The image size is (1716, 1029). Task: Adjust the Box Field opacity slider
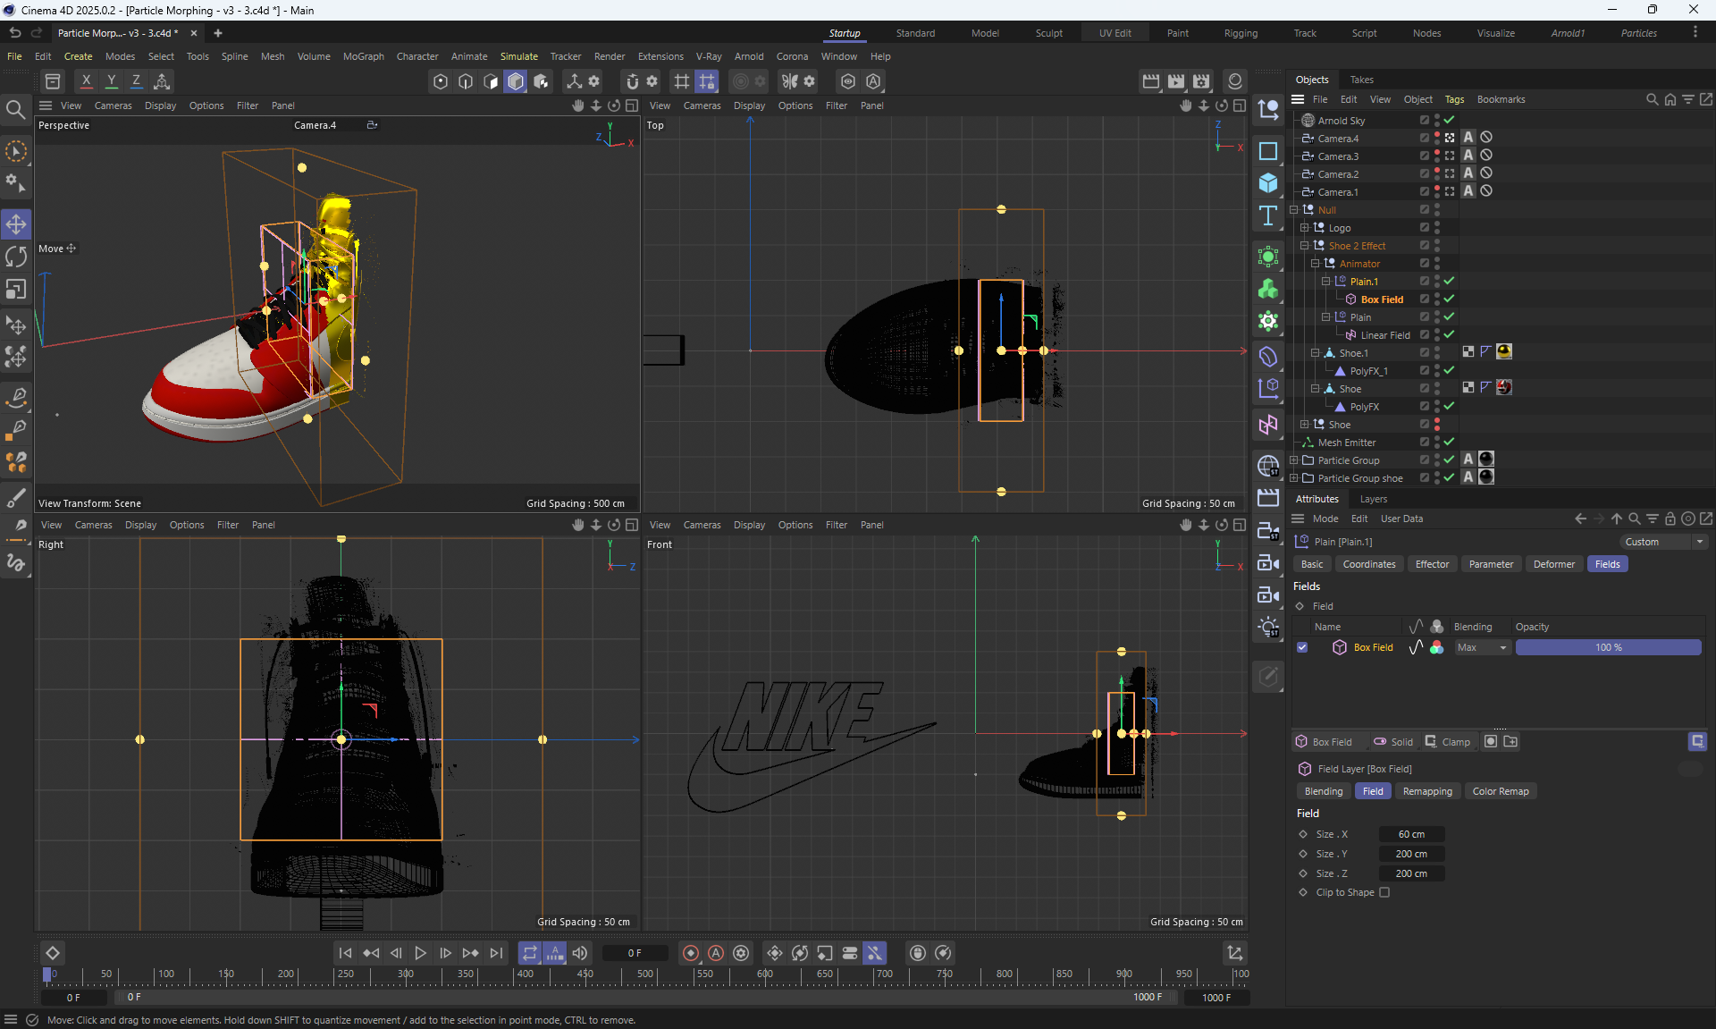point(1608,647)
